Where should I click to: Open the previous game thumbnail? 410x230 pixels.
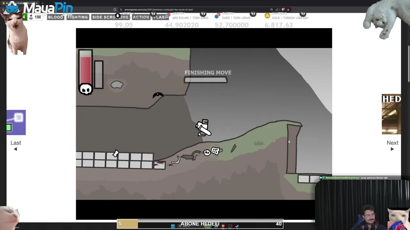point(16,122)
